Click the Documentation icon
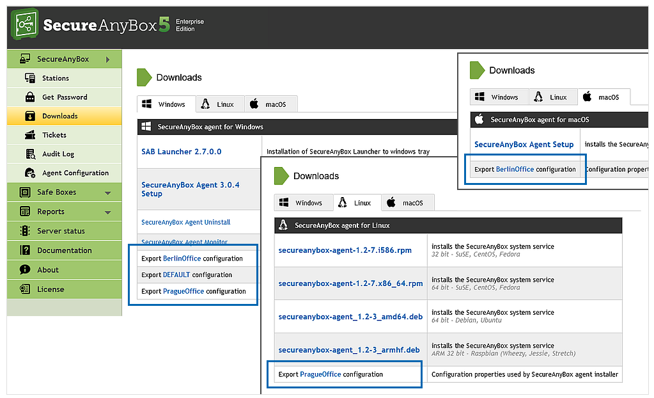This screenshot has height=398, width=654. pos(25,250)
